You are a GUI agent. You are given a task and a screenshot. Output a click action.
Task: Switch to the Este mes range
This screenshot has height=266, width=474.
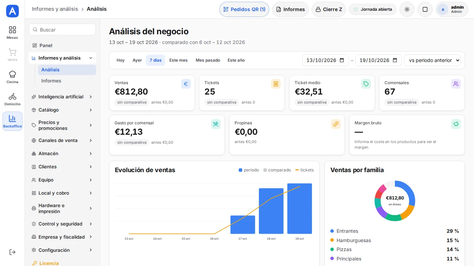click(x=178, y=60)
